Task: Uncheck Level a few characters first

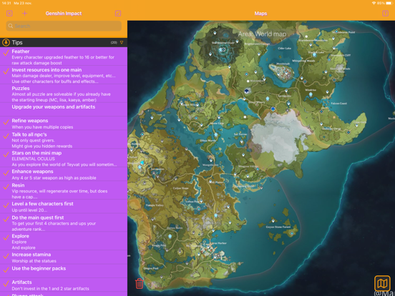Action: (6, 205)
